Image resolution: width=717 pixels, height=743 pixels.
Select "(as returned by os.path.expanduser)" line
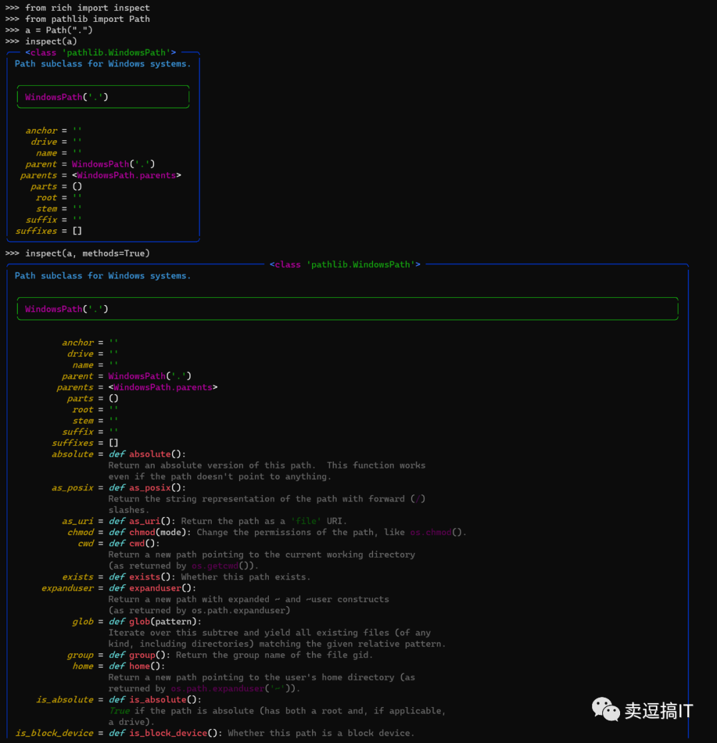click(x=199, y=611)
